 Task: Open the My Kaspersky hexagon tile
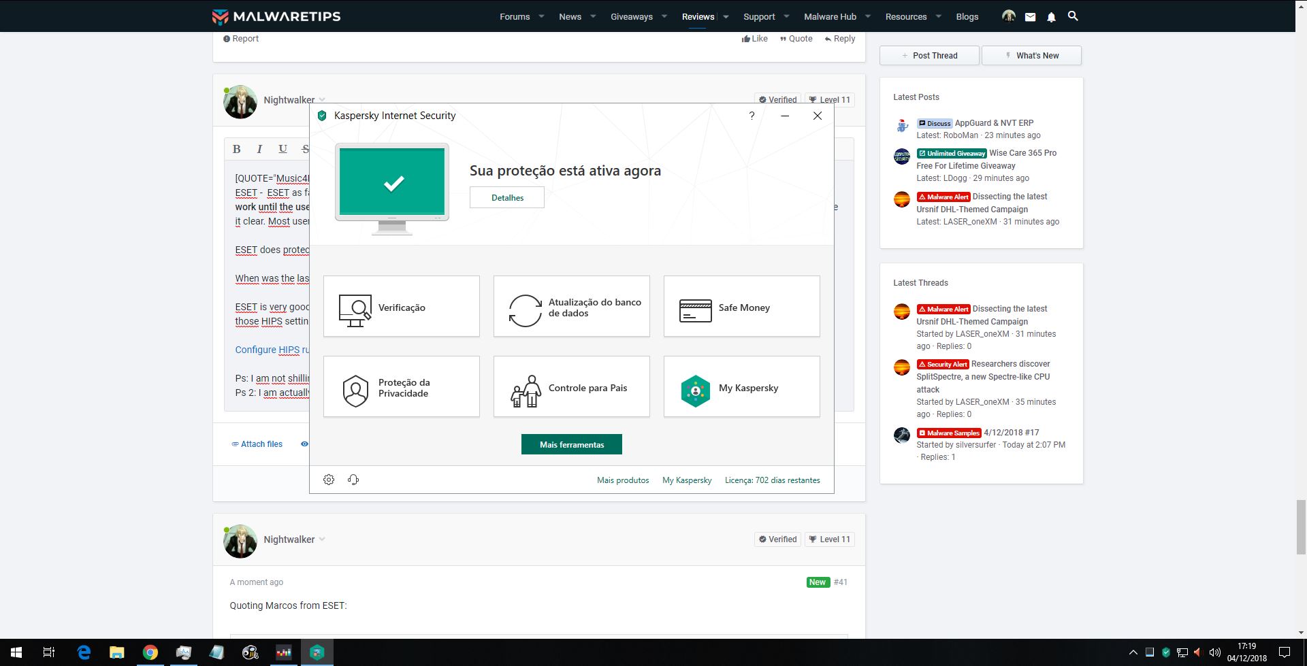click(742, 386)
